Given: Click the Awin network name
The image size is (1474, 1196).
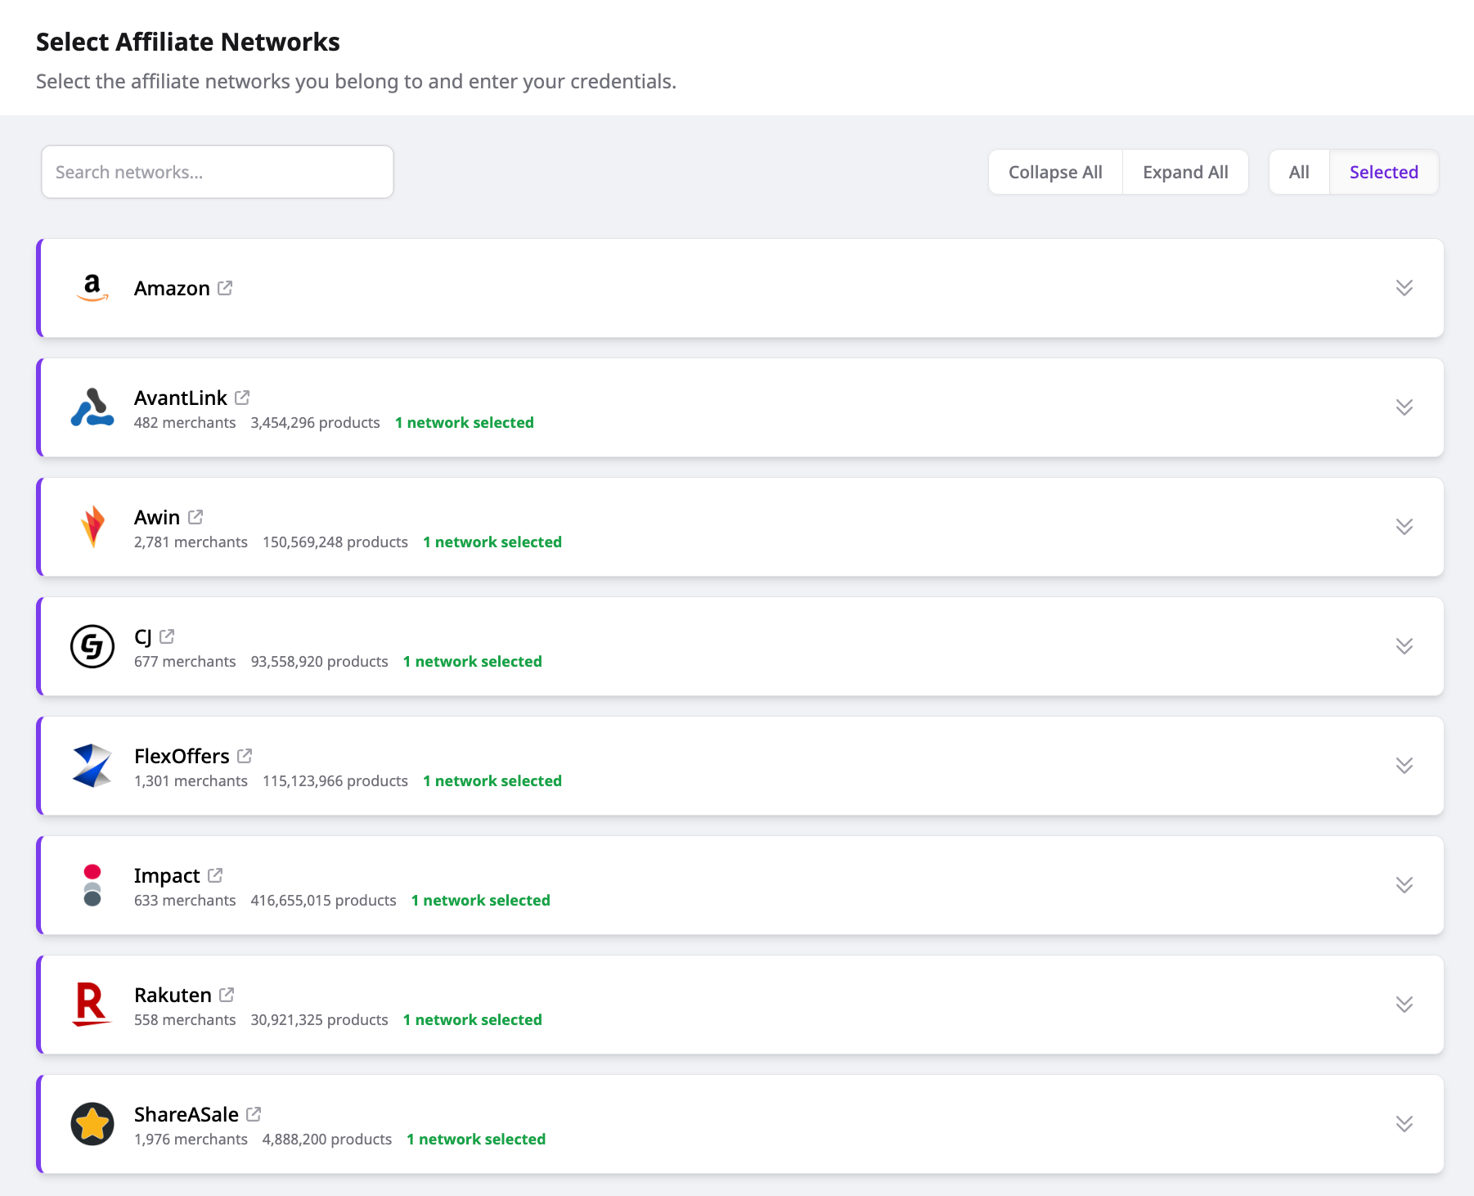Looking at the screenshot, I should (x=157, y=517).
